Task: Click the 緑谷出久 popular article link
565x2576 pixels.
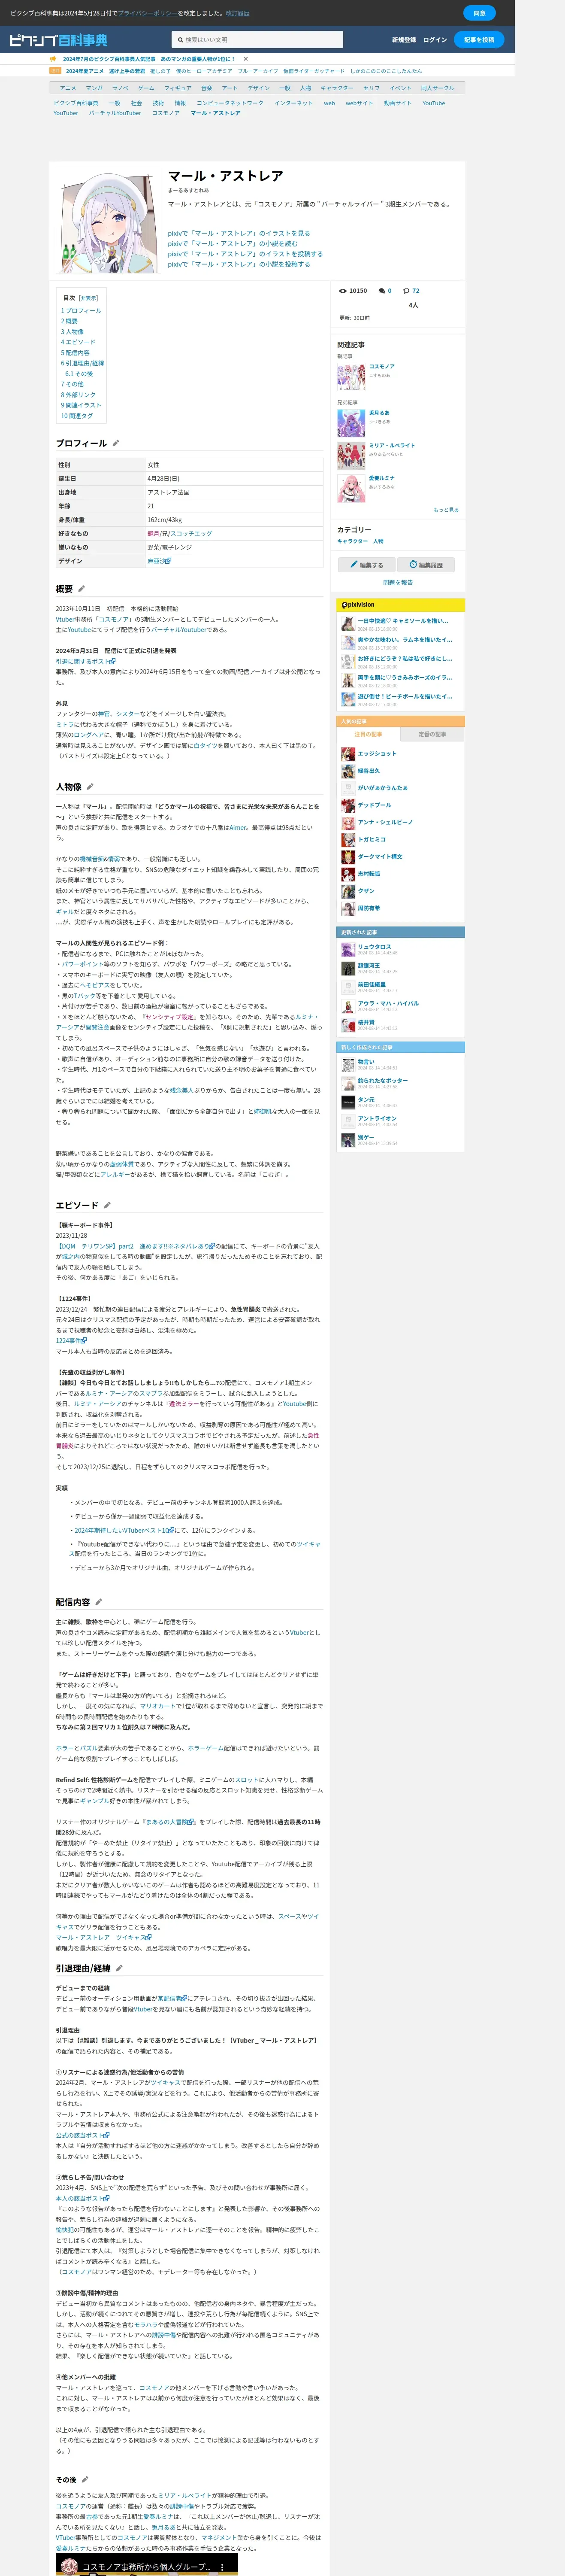Action: click(x=369, y=771)
